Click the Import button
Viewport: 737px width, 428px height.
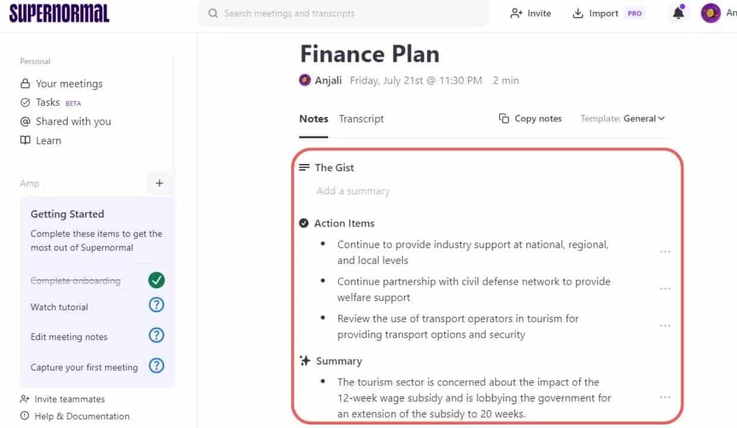click(596, 13)
